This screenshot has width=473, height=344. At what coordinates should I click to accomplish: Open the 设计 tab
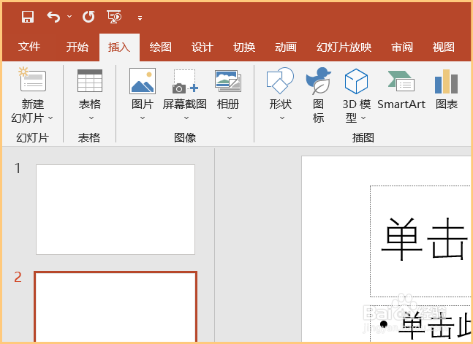pyautogui.click(x=203, y=47)
